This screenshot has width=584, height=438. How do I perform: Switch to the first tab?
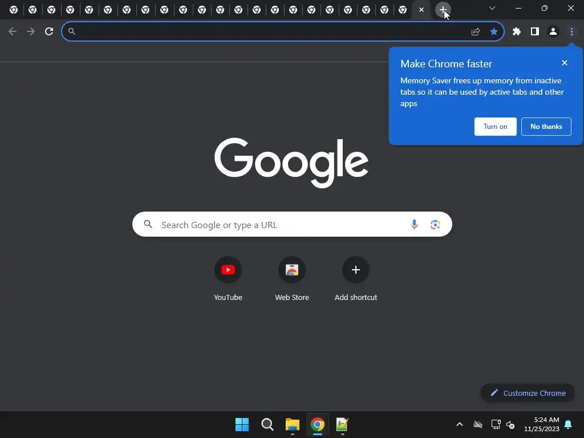(x=14, y=10)
